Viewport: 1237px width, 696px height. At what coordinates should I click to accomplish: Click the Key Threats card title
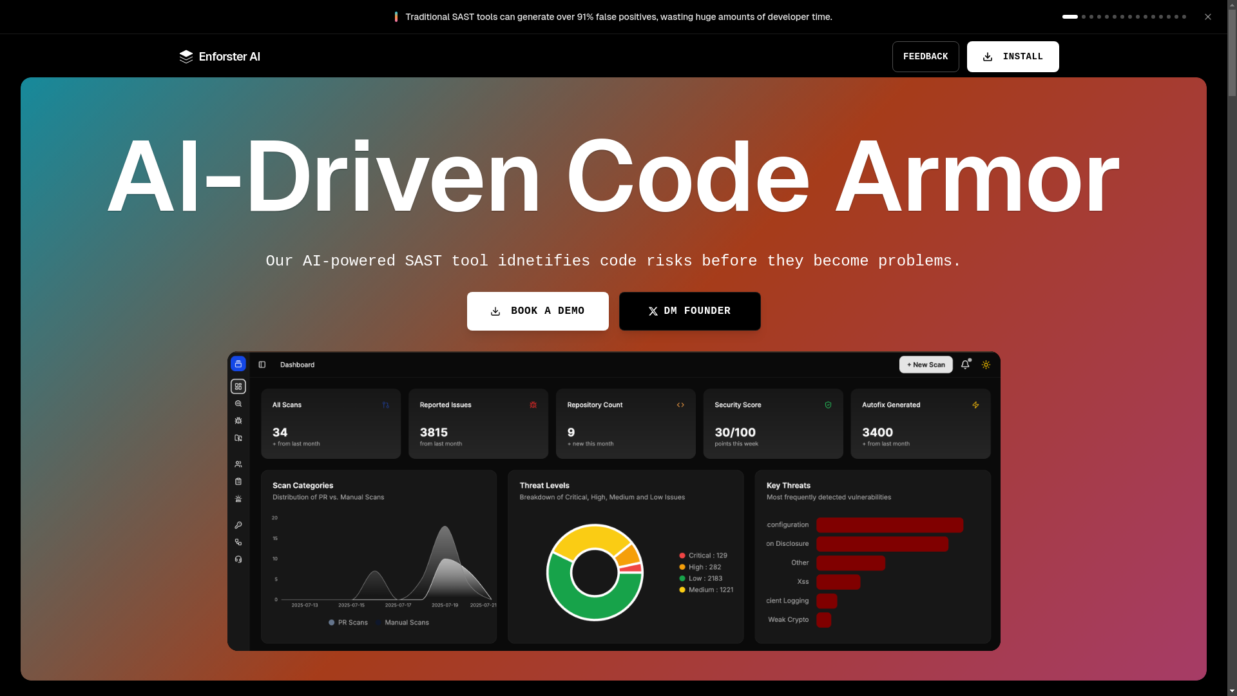coord(789,486)
